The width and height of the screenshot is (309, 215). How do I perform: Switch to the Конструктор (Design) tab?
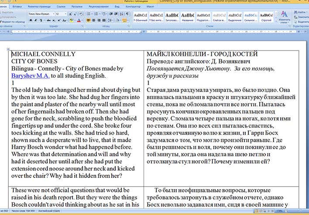[133, 7]
